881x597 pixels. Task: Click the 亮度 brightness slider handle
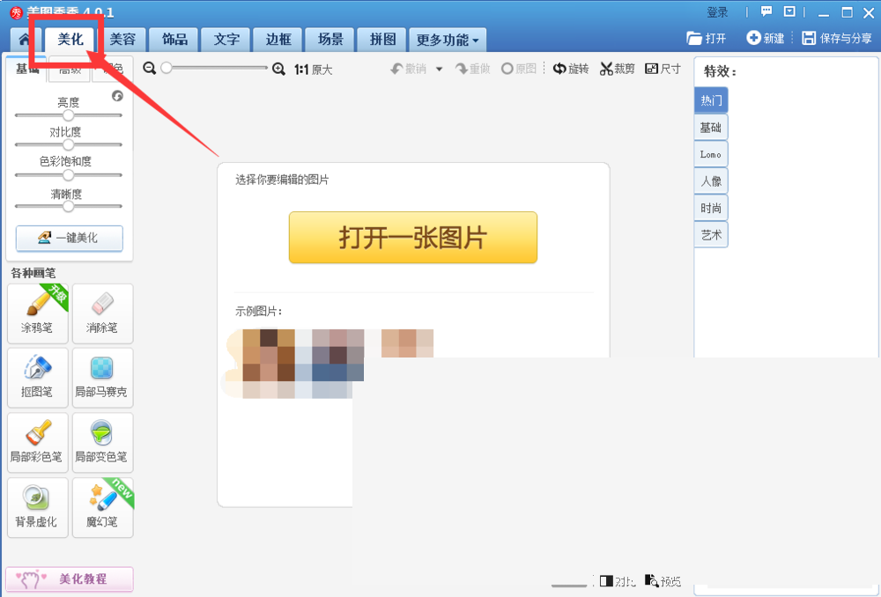pos(69,115)
